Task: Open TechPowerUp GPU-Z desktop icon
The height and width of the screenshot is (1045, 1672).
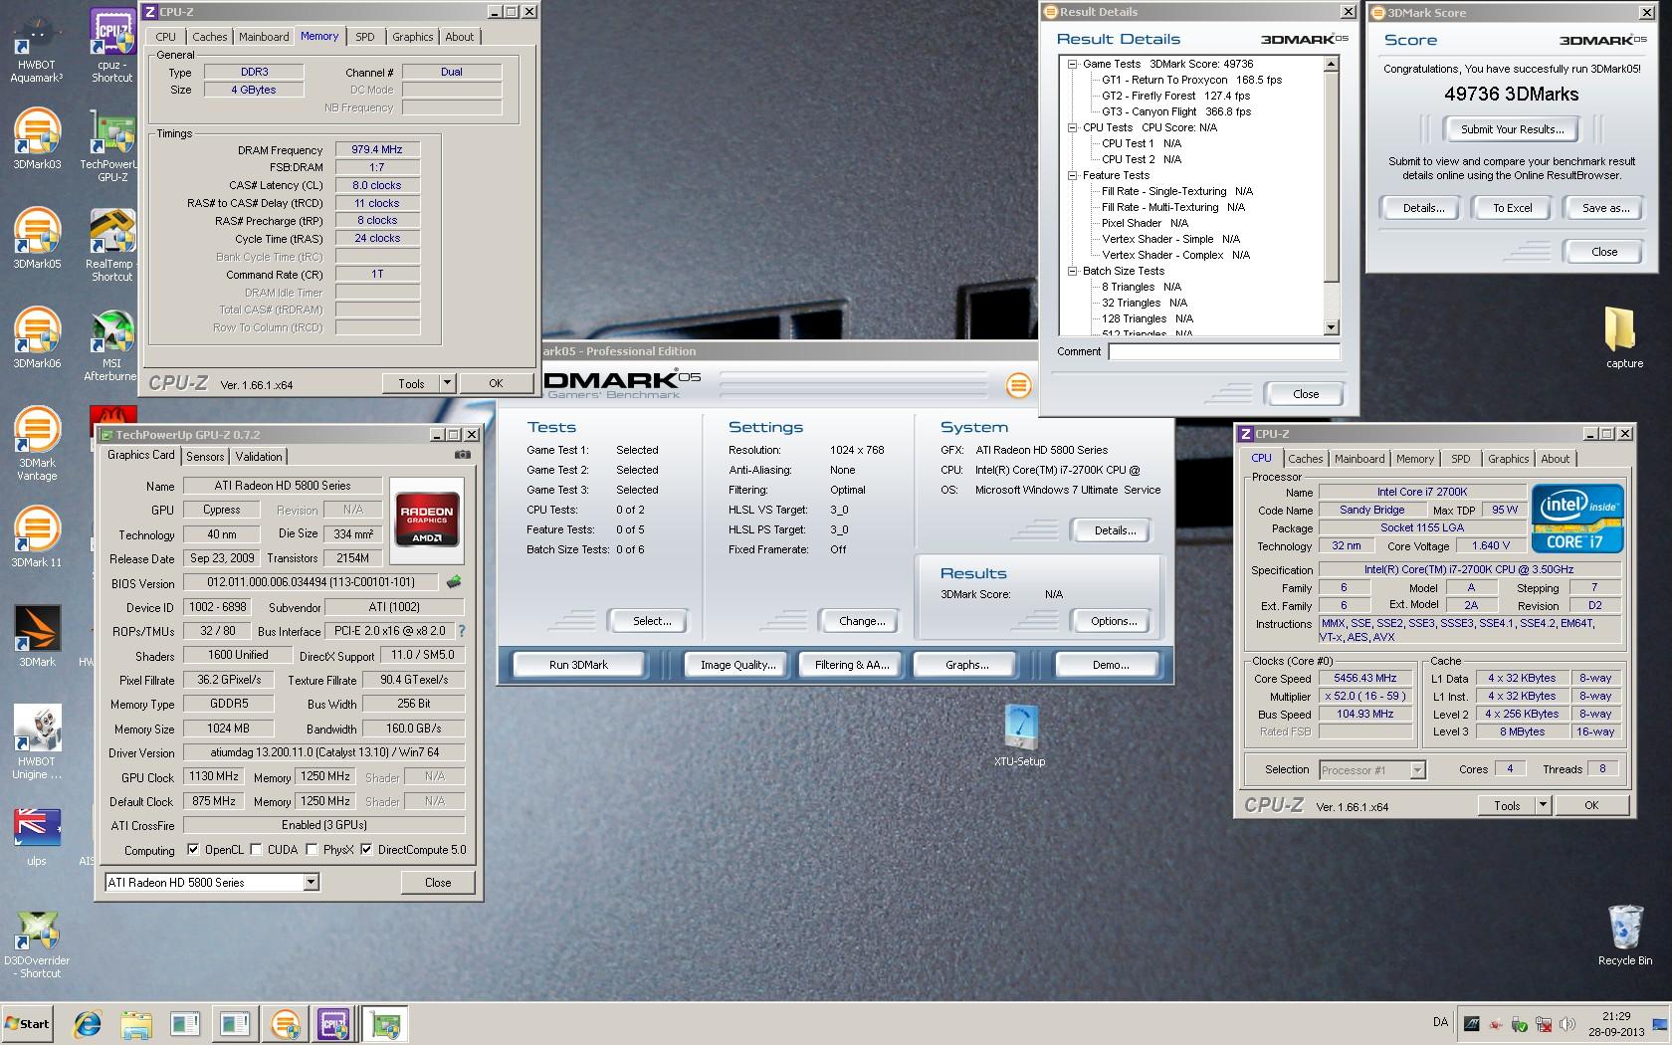Action: (111, 146)
